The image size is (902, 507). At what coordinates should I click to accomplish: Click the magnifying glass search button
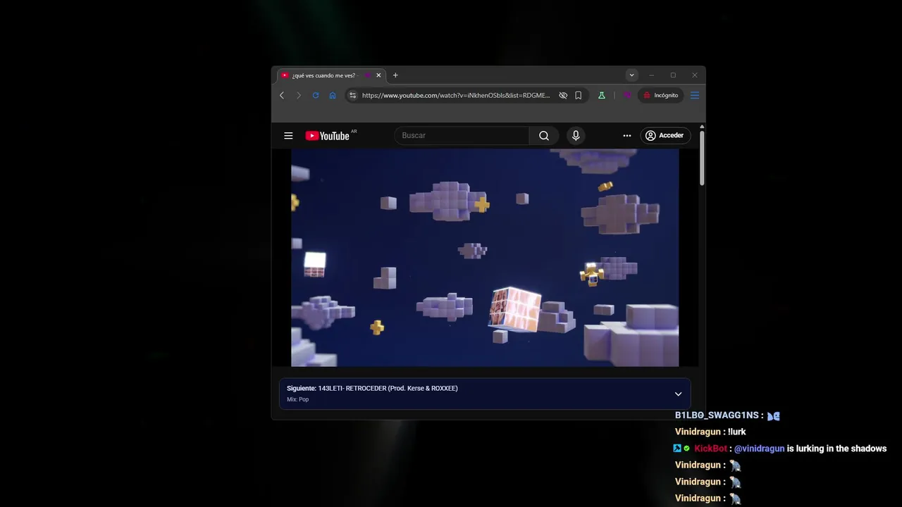point(544,136)
